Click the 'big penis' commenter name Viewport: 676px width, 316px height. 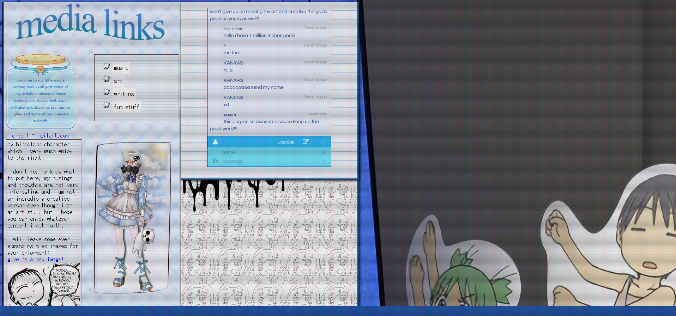(x=234, y=29)
